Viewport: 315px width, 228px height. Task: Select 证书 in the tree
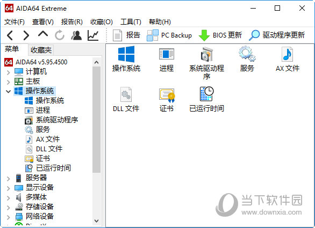coord(37,158)
